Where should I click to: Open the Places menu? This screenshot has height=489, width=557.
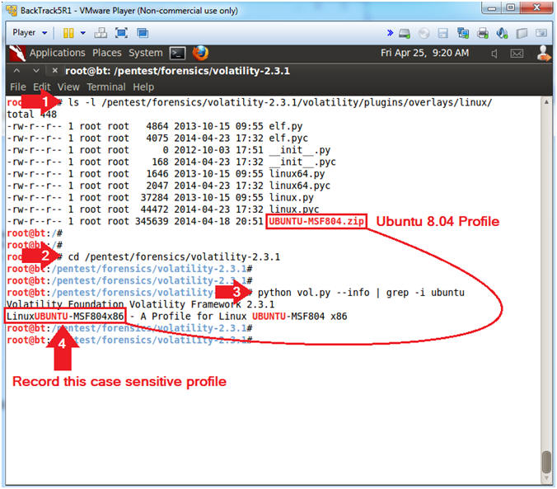[x=107, y=53]
